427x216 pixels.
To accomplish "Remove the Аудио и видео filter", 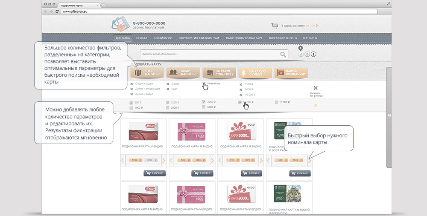I will [132, 94].
